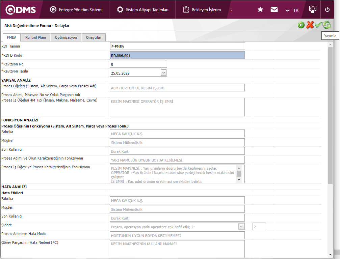Expand the Şiddet severity dropdown

(x=241, y=227)
